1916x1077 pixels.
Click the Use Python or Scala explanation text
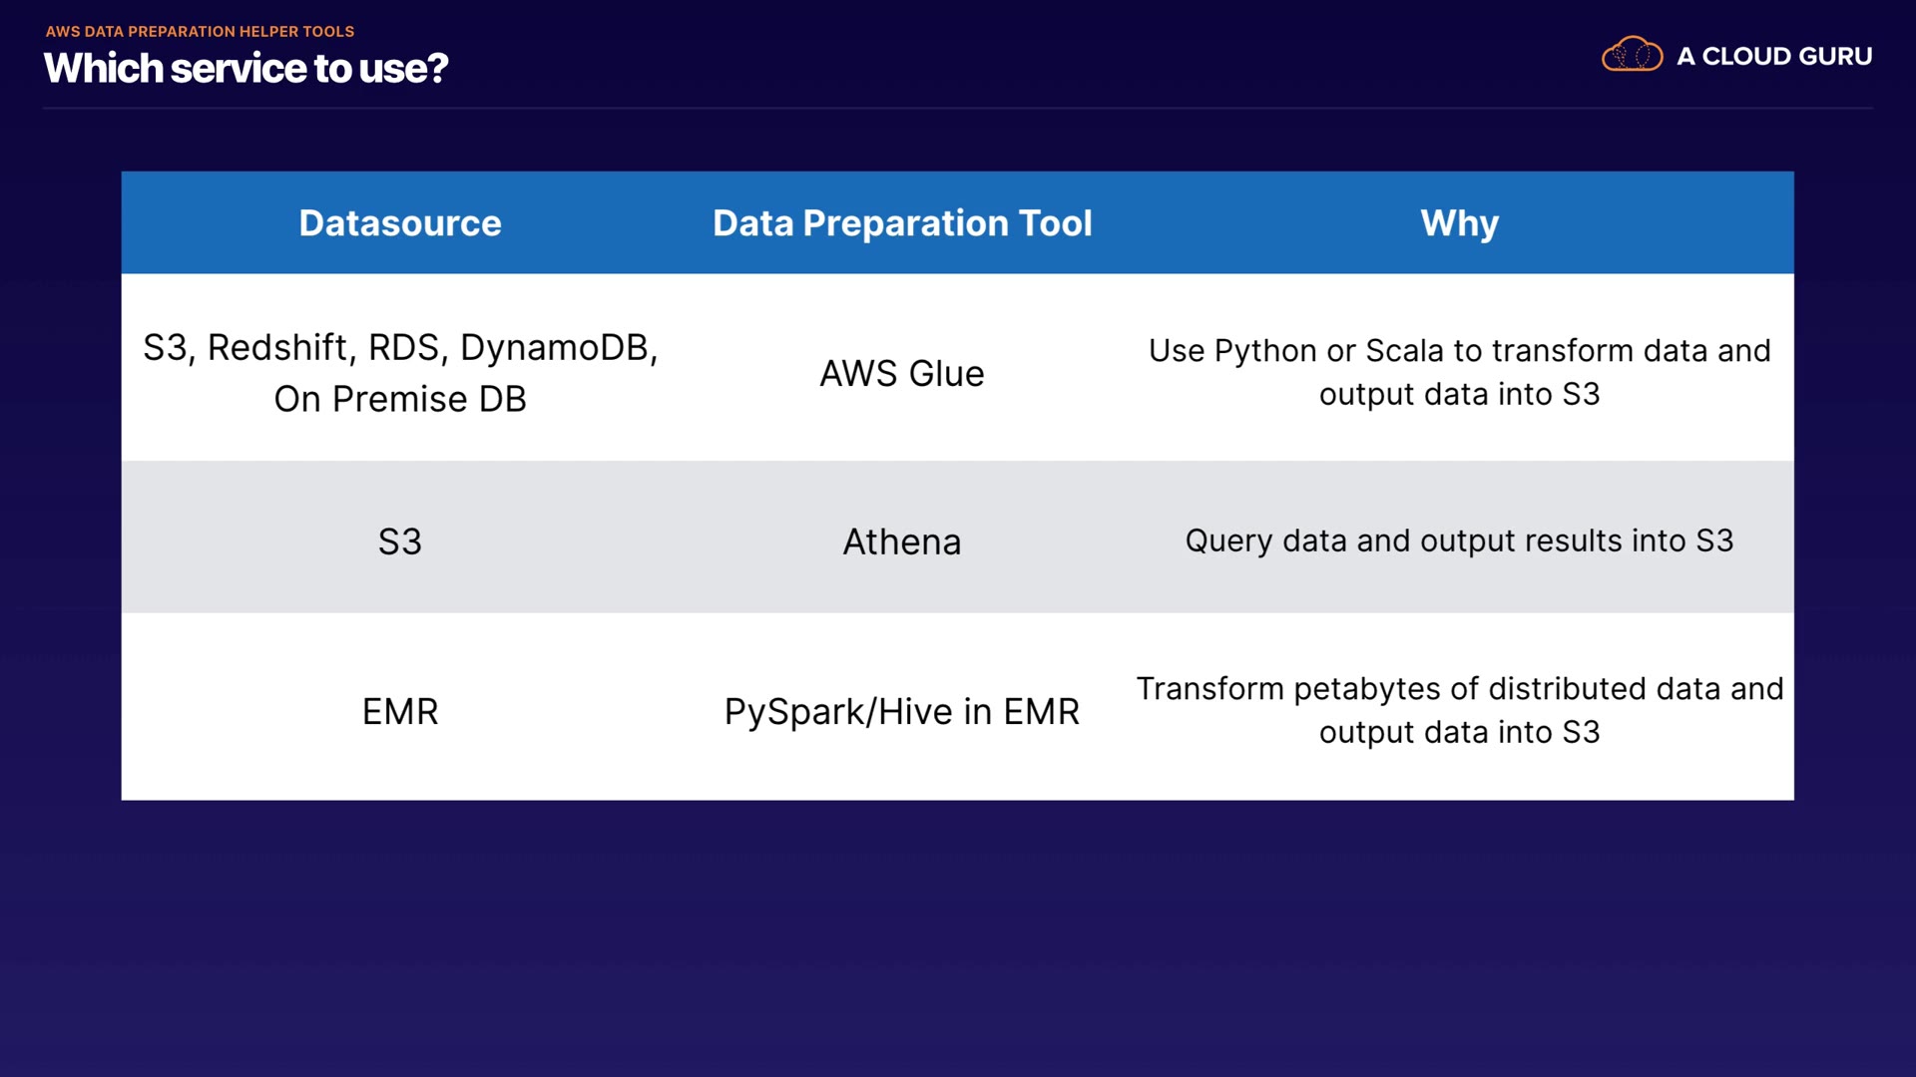coord(1459,373)
